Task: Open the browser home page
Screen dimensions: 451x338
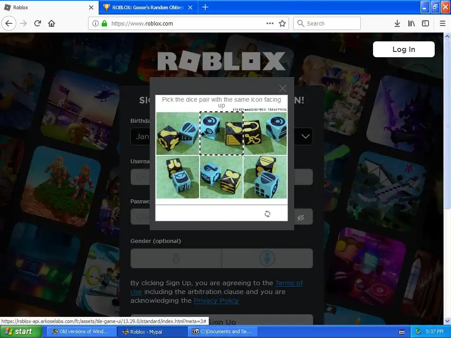Action: pos(52,23)
